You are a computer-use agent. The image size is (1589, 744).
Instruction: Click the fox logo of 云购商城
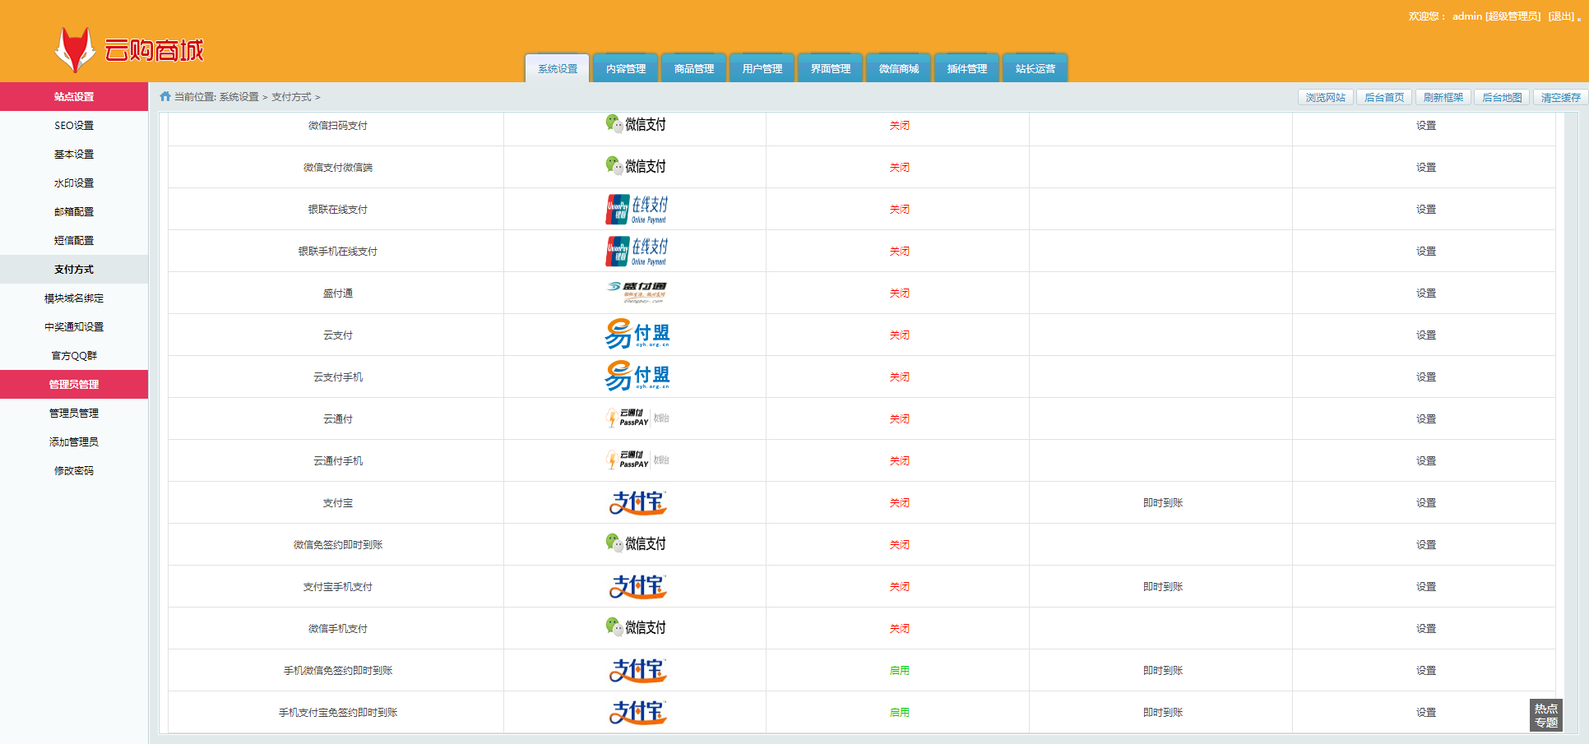point(74,49)
